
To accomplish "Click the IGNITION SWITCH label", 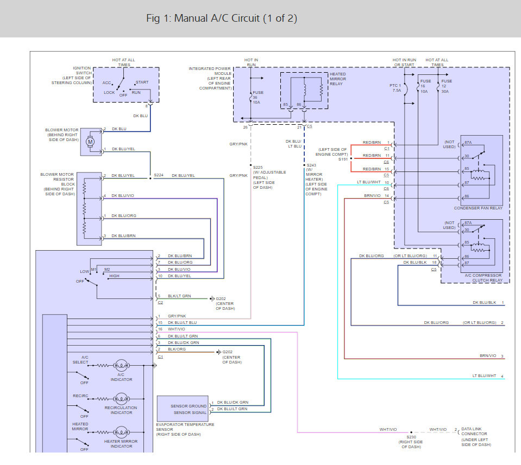I will [x=82, y=71].
